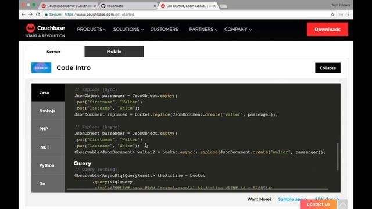Select the Node.js language tab

[48, 111]
